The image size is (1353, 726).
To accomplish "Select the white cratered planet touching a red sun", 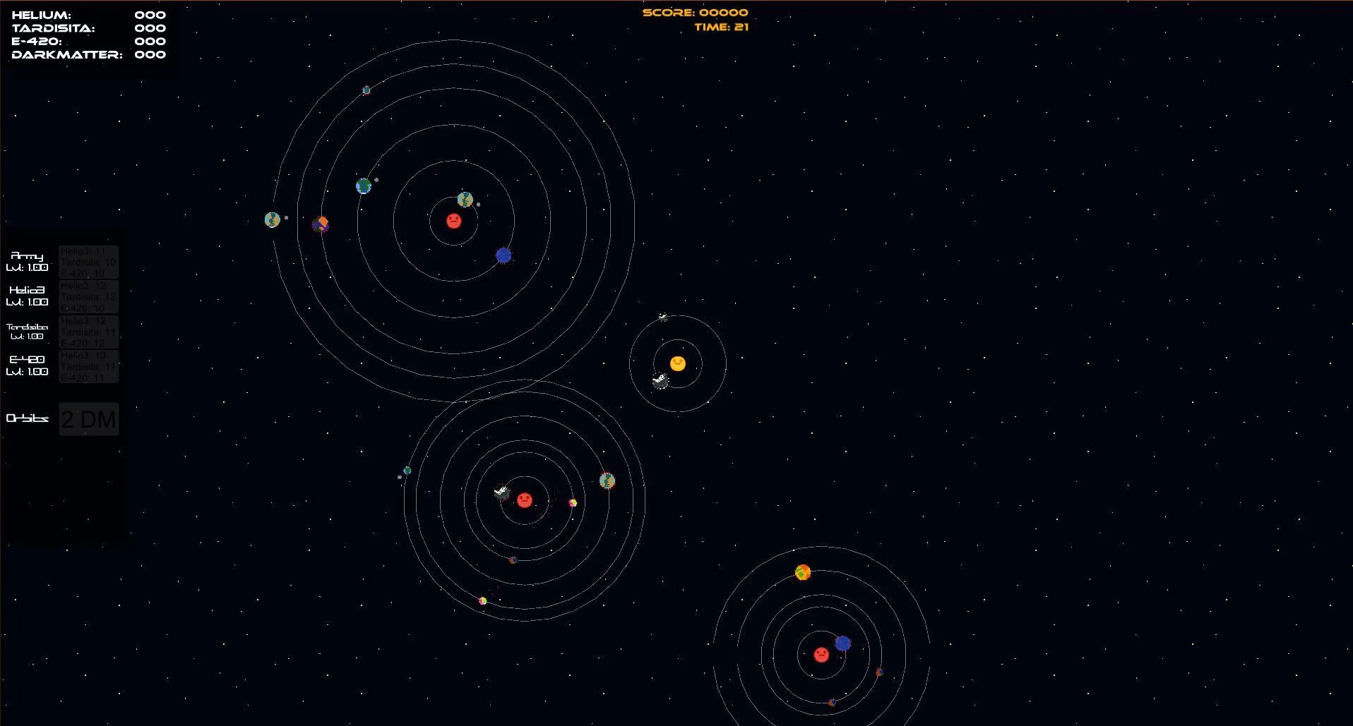I will coord(502,492).
